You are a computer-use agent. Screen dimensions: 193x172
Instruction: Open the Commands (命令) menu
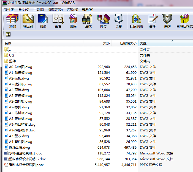[24, 10]
